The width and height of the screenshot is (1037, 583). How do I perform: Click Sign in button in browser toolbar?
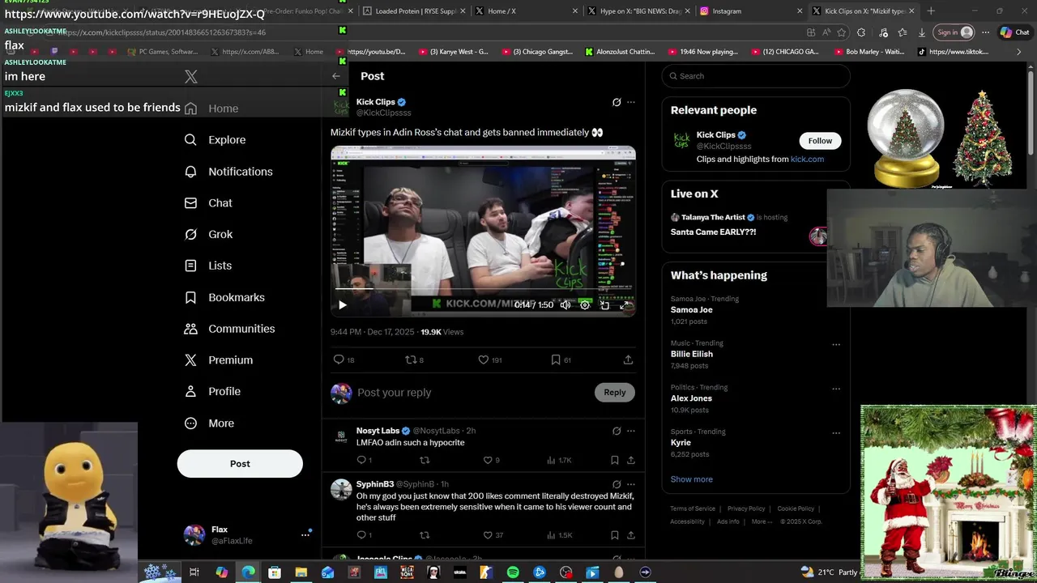[954, 32]
